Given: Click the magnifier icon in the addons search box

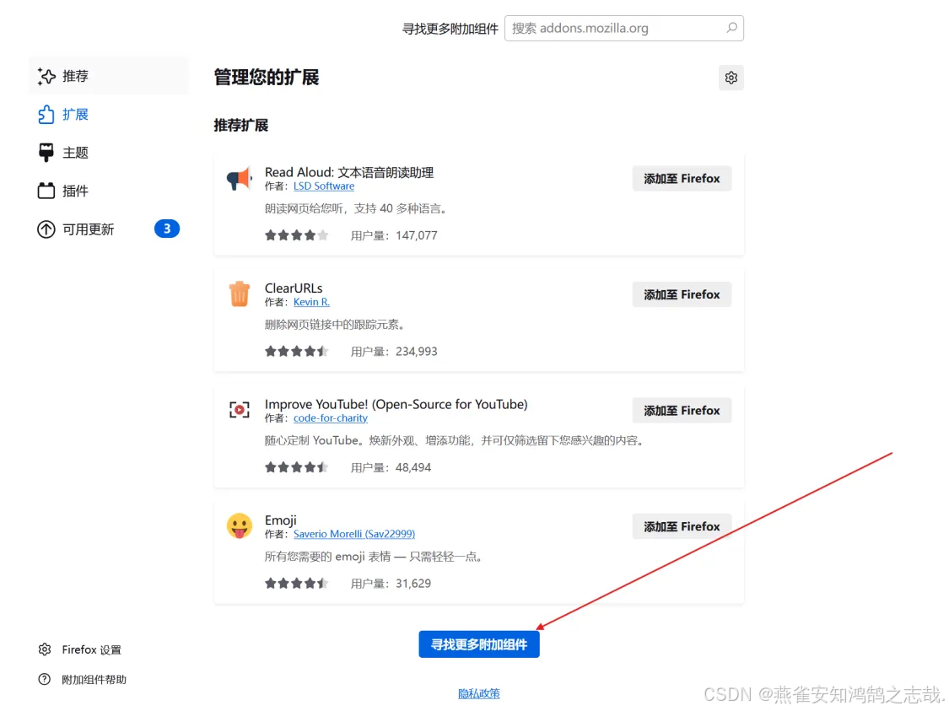Looking at the screenshot, I should point(731,28).
